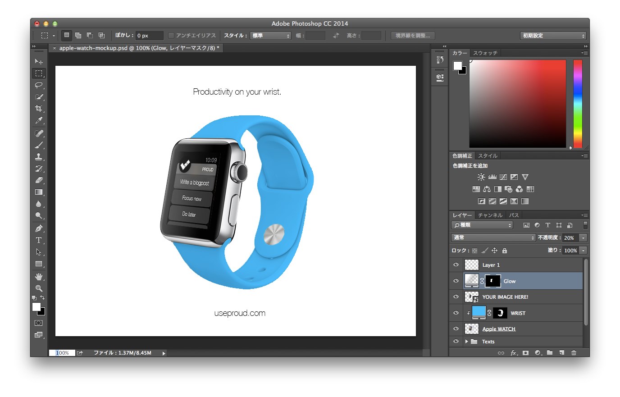This screenshot has height=397, width=620.
Task: Switch to the Swatches tab
Action: 485,53
